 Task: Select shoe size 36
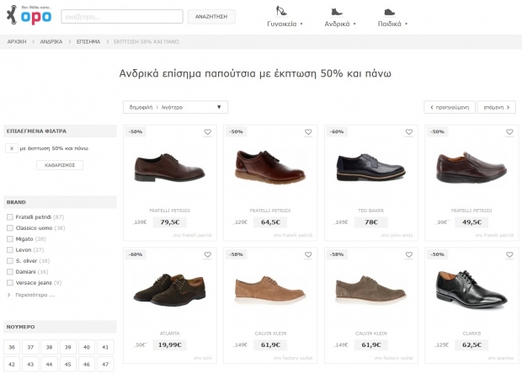(x=12, y=347)
